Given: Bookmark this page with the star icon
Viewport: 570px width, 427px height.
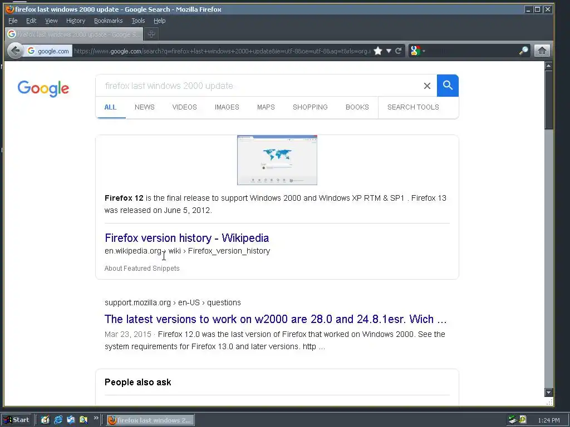Looking at the screenshot, I should pos(378,51).
